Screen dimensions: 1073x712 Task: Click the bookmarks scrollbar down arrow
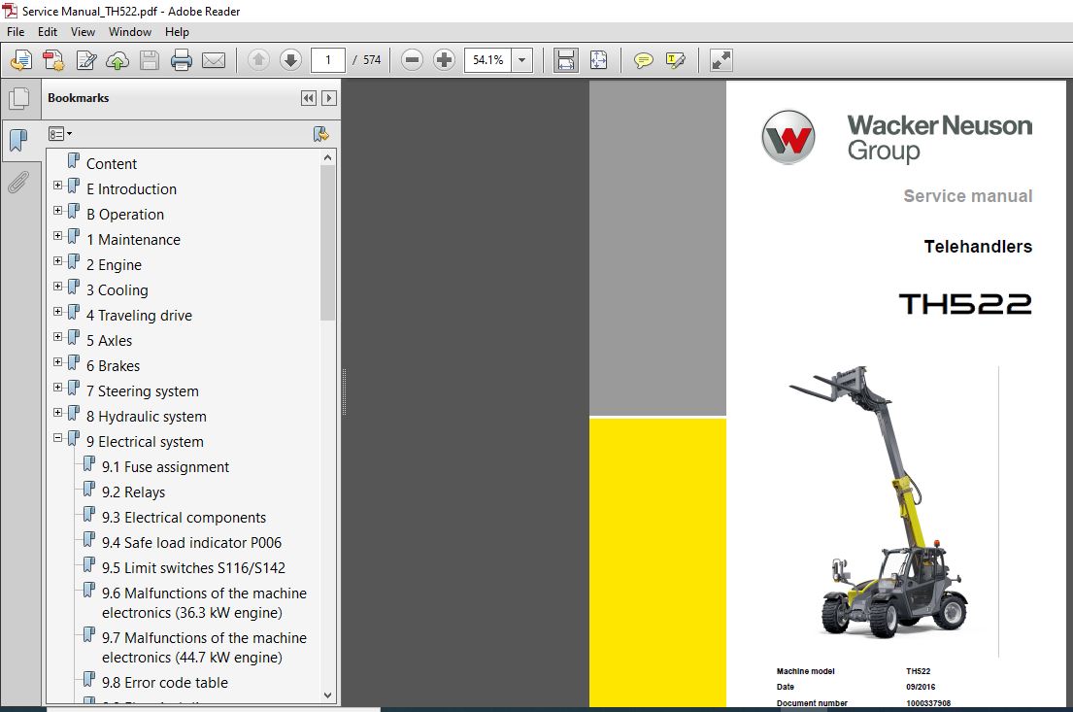[328, 695]
